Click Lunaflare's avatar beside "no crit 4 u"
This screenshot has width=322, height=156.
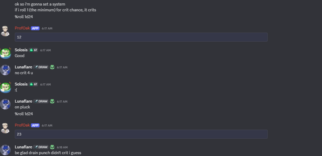(5, 70)
